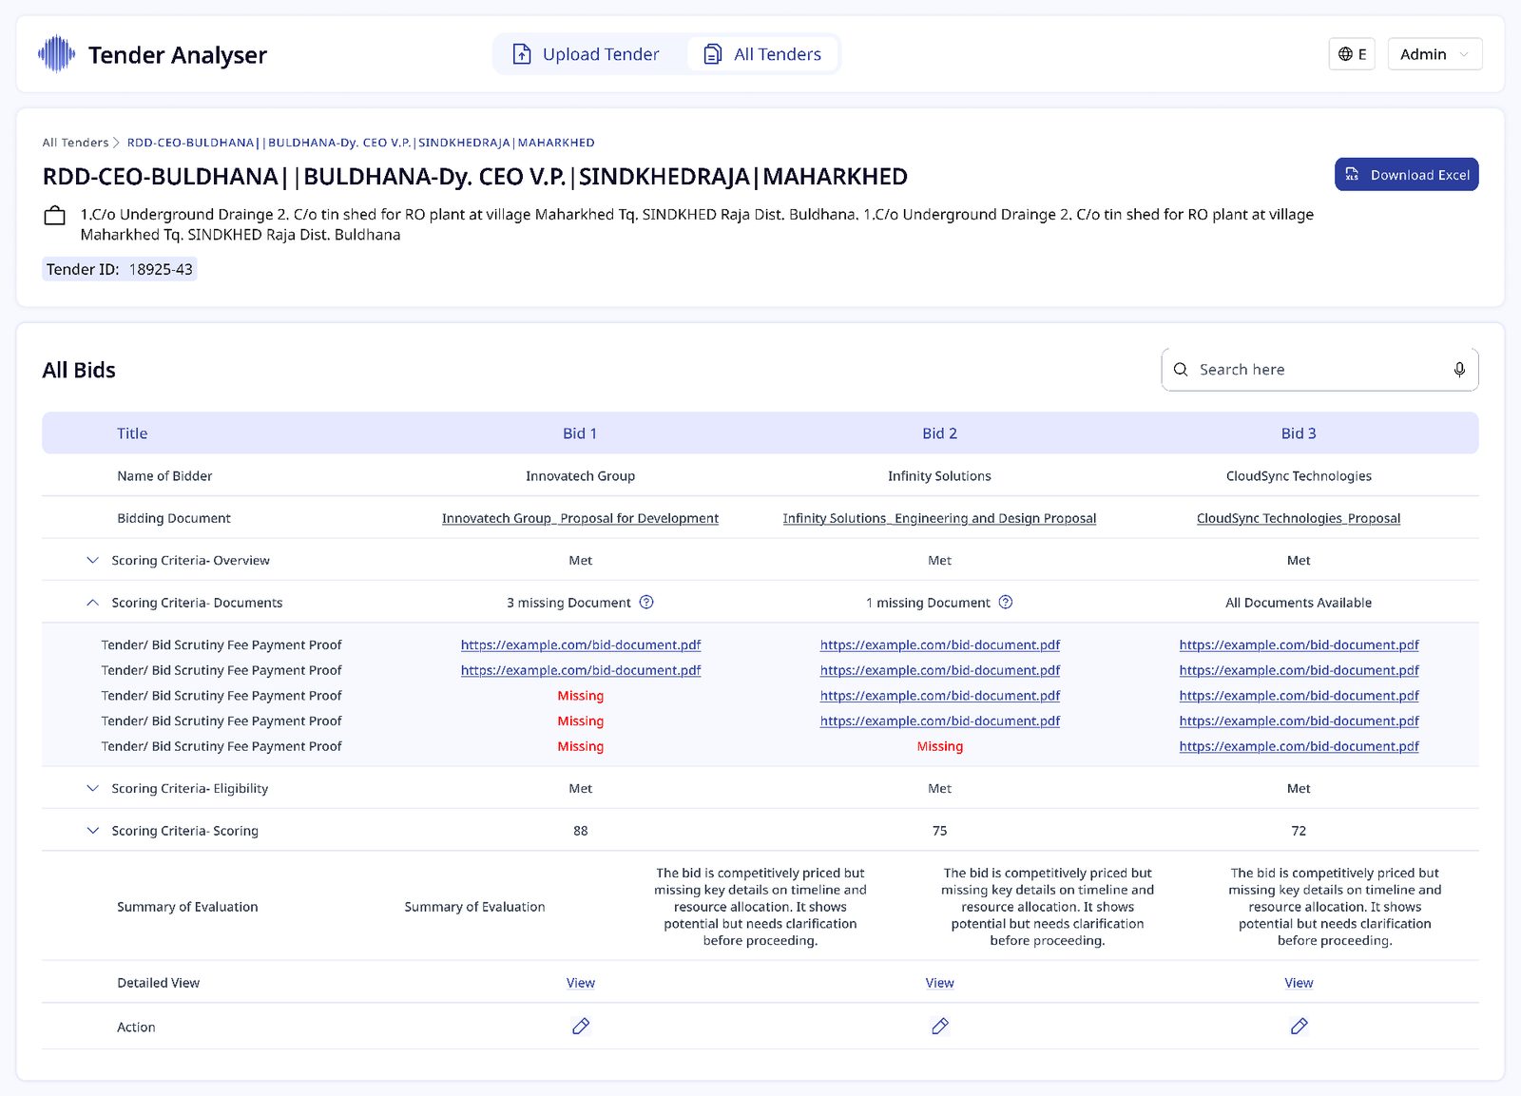Open Infinity Solutions Engineering and Design Proposal
Screen dimensions: 1521x1096
coord(939,518)
